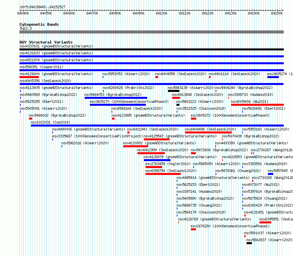Select nsv5405890 ByrskaBishop2022 label
293x256 pixels.
pyautogui.click(x=205, y=198)
